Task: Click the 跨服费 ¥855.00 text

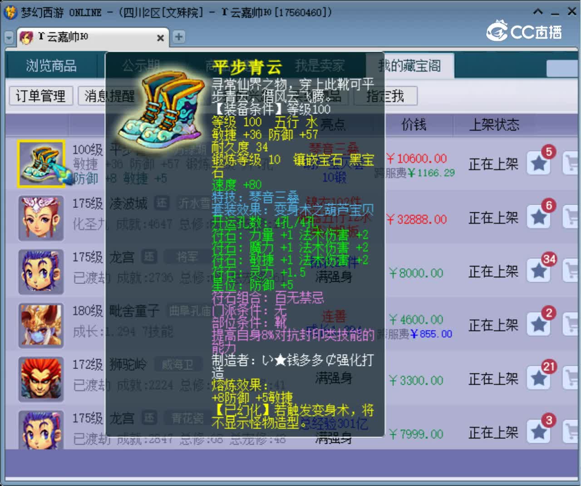Action: [415, 334]
